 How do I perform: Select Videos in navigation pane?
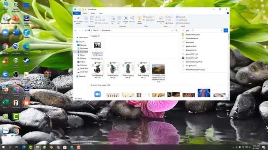[x=82, y=62]
